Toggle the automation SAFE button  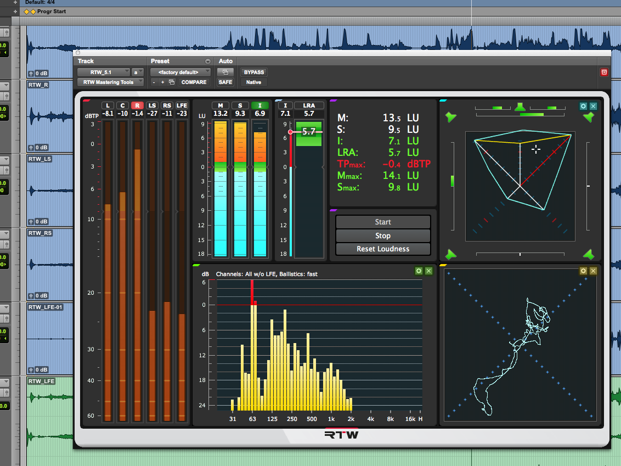point(225,82)
